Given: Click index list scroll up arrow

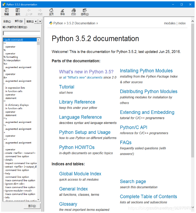Looking at the screenshot, I should pos(38,40).
